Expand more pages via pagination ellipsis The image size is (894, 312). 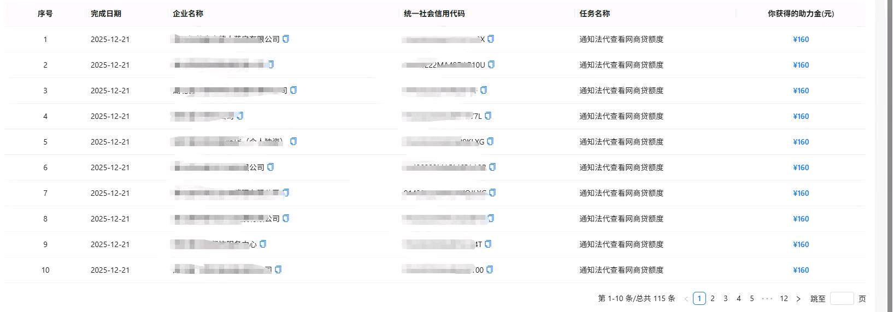point(767,298)
